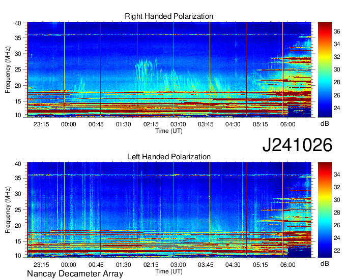346x280 pixels.
Task: Click the 04:30 tick under the bottom plot
Action: click(233, 265)
